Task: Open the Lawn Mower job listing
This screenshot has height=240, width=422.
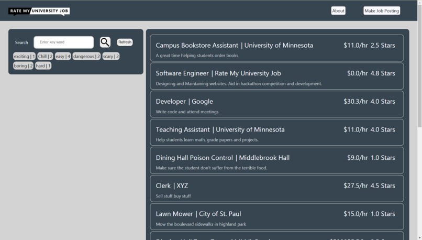Action: pos(276,216)
